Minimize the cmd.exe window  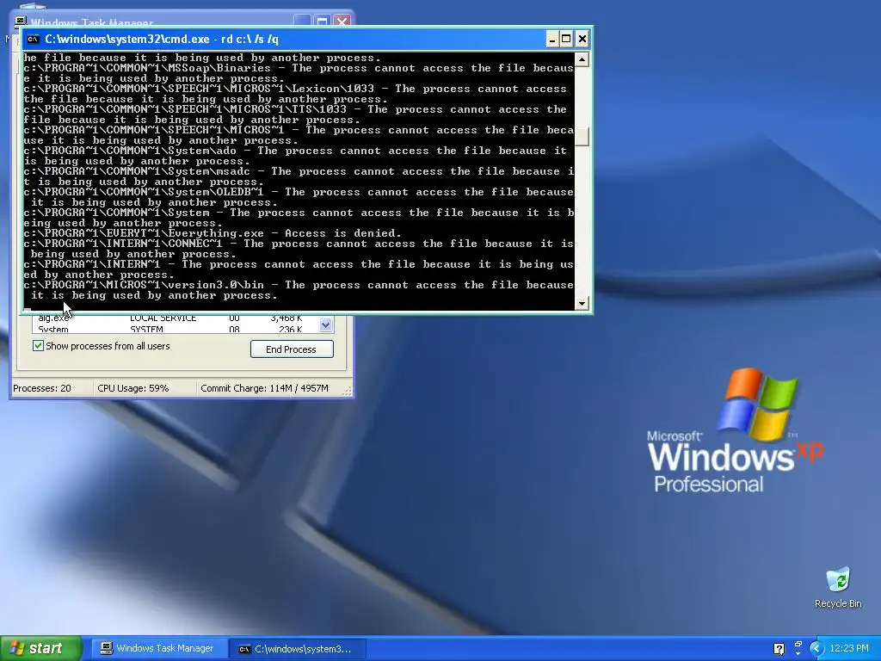[x=551, y=39]
